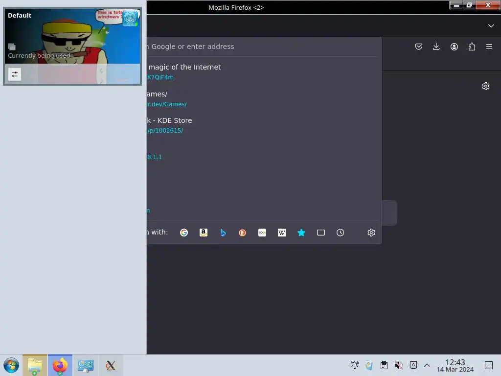Screen dimensions: 501x376
Task: Search bookmarks using the star icon
Action: (301, 233)
